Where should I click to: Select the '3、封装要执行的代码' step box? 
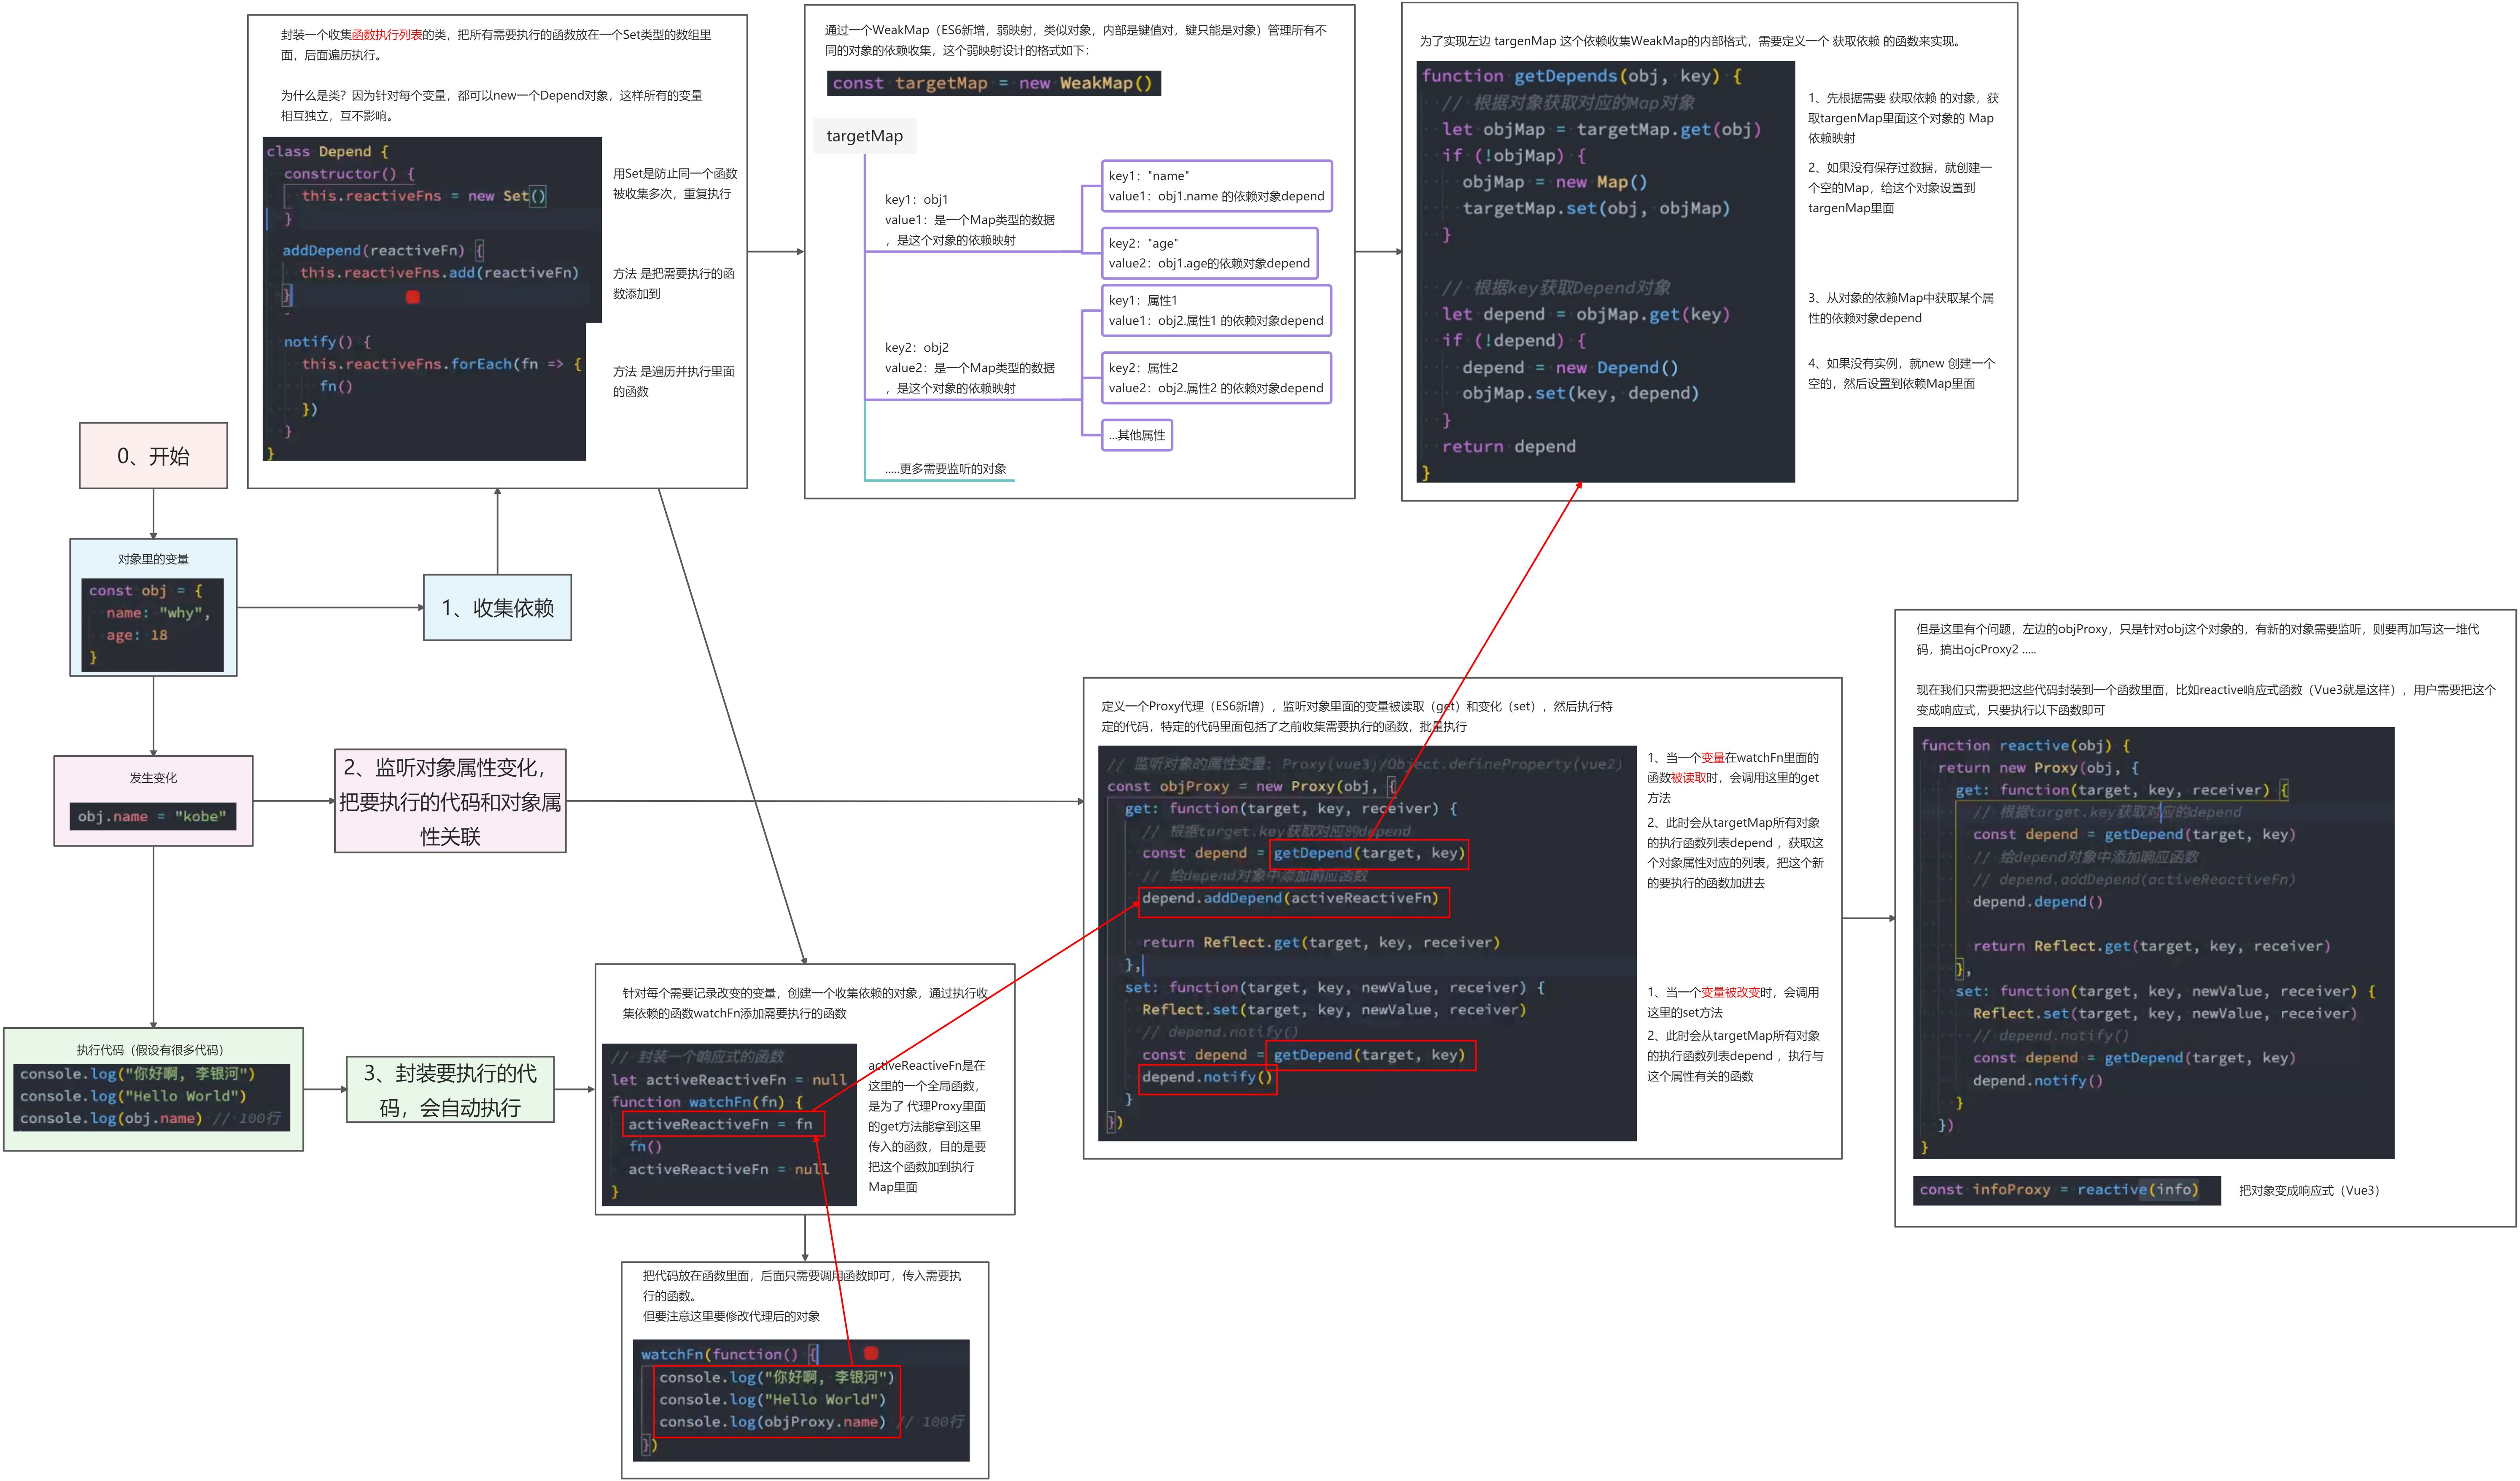pos(450,1090)
